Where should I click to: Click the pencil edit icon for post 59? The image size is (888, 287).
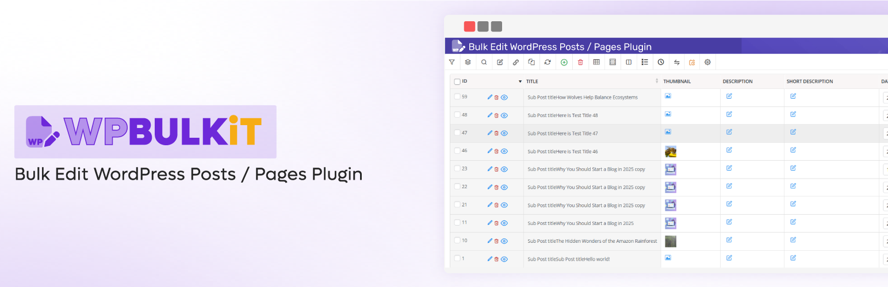click(x=490, y=98)
